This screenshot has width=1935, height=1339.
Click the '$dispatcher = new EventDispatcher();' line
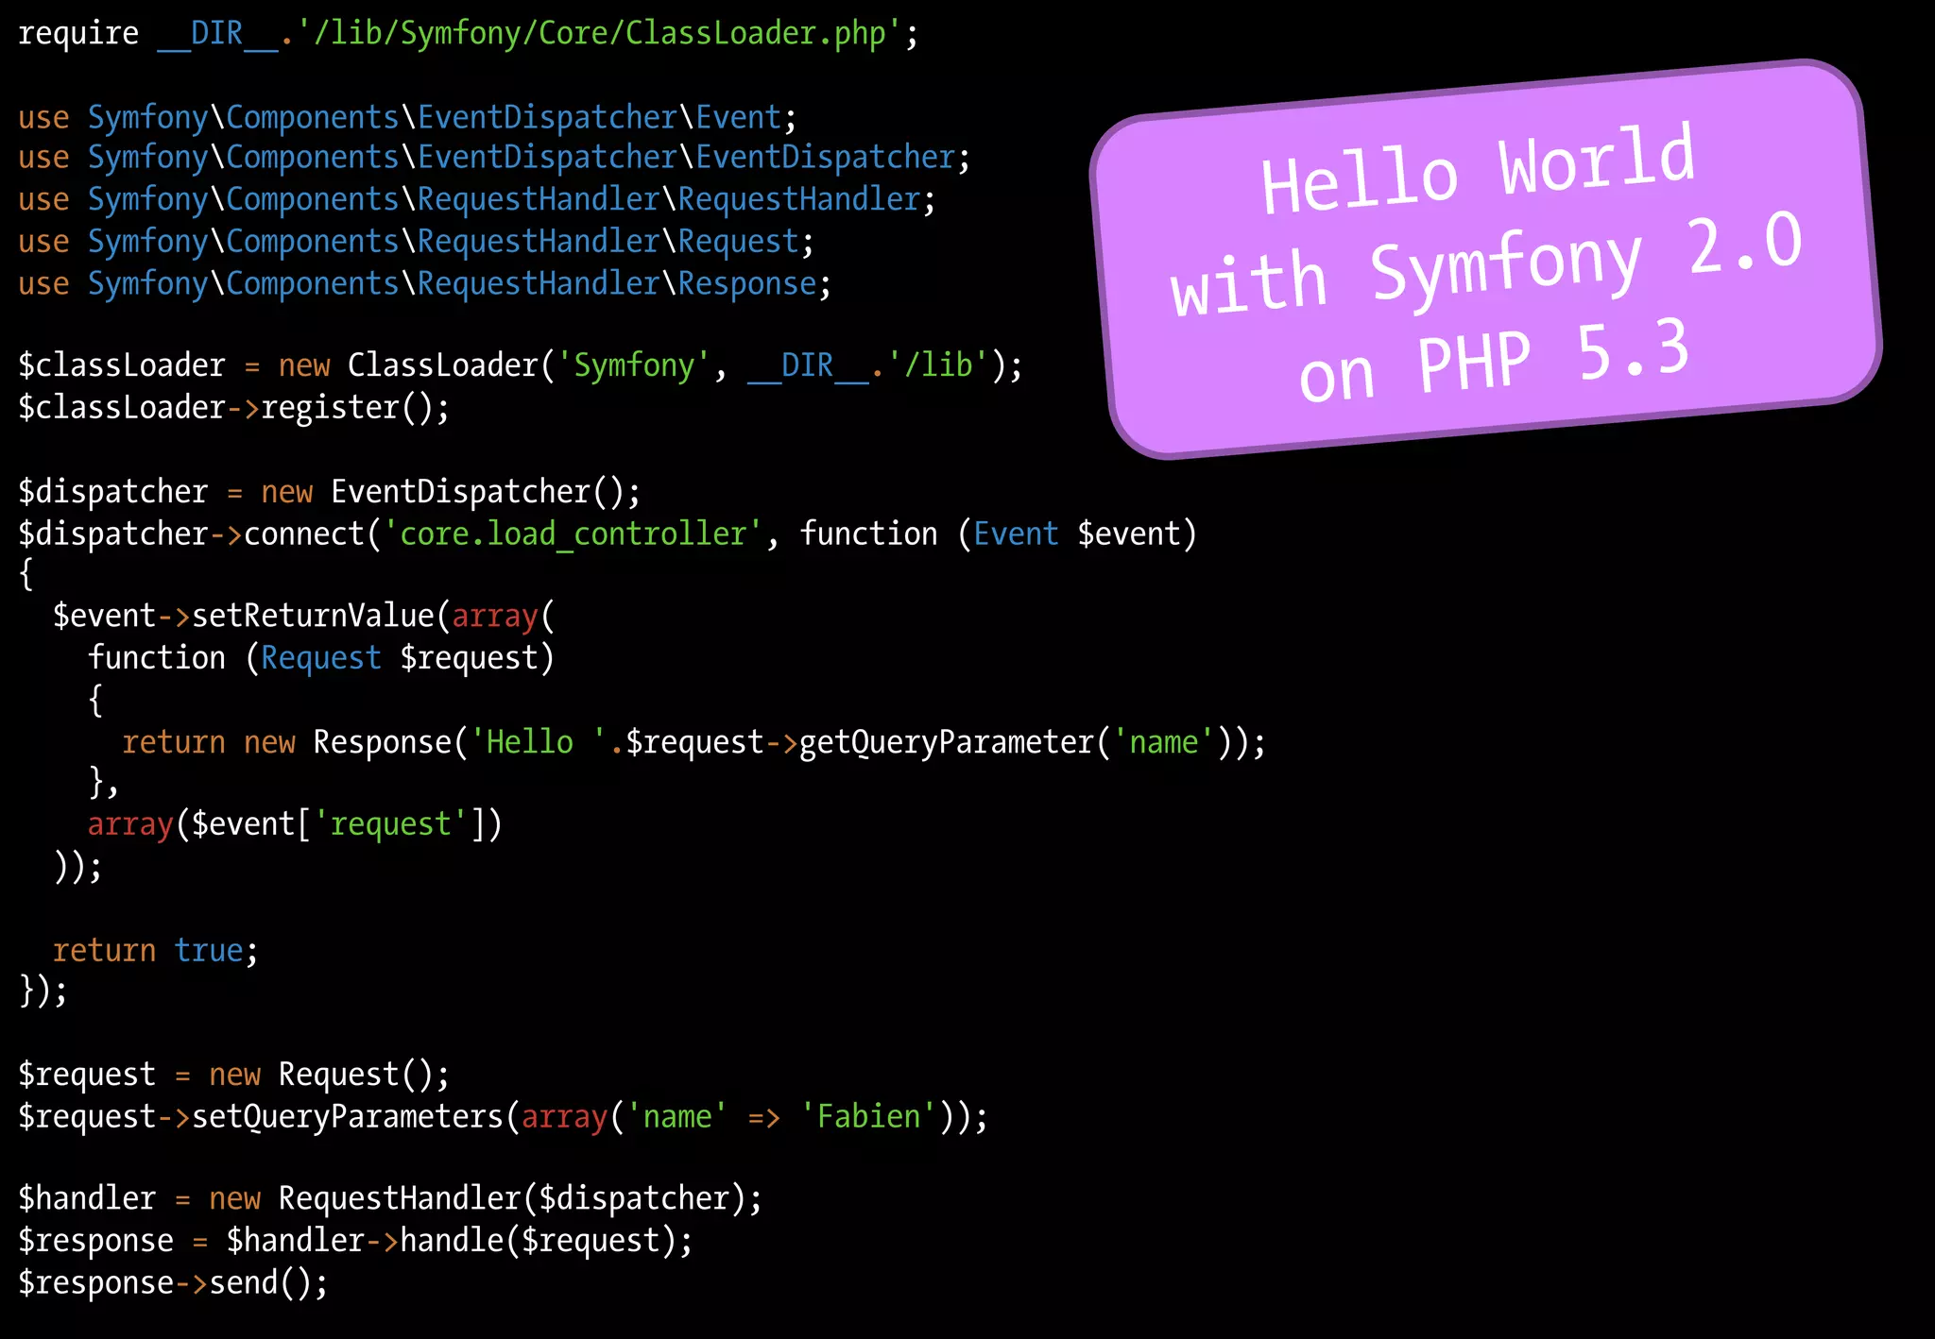(330, 493)
